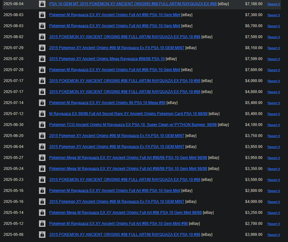The width and height of the screenshot is (288, 242).
Task: Click the lock icon in the 2025-05-12 row
Action: [42, 224]
